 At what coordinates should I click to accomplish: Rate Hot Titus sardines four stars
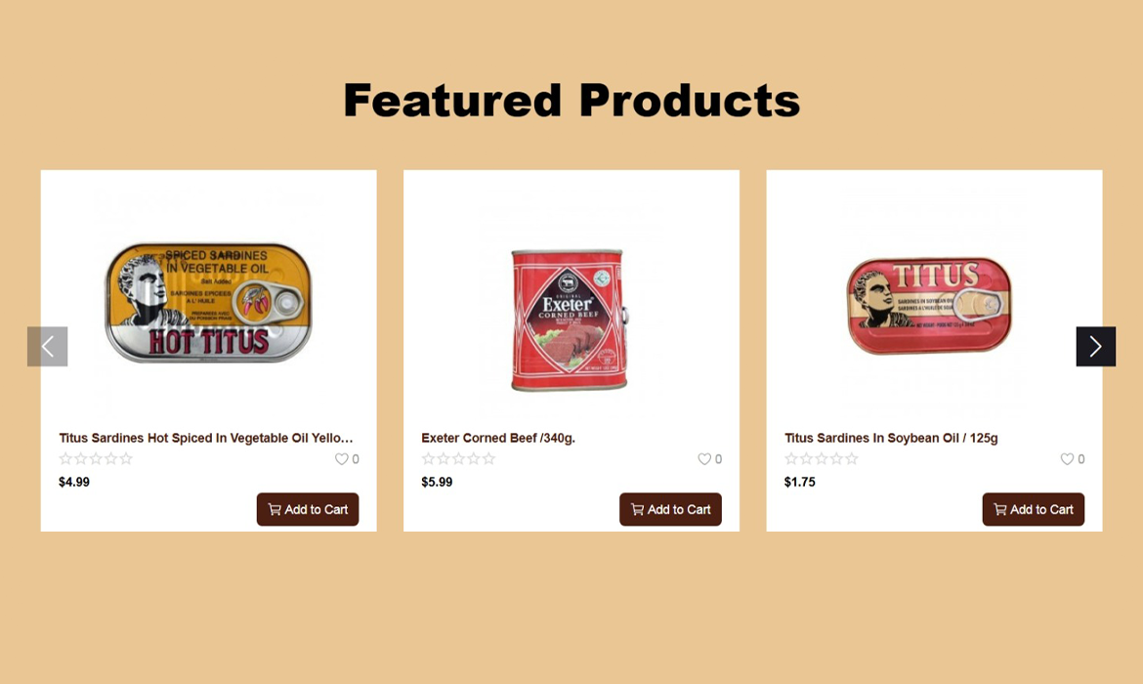pos(110,458)
